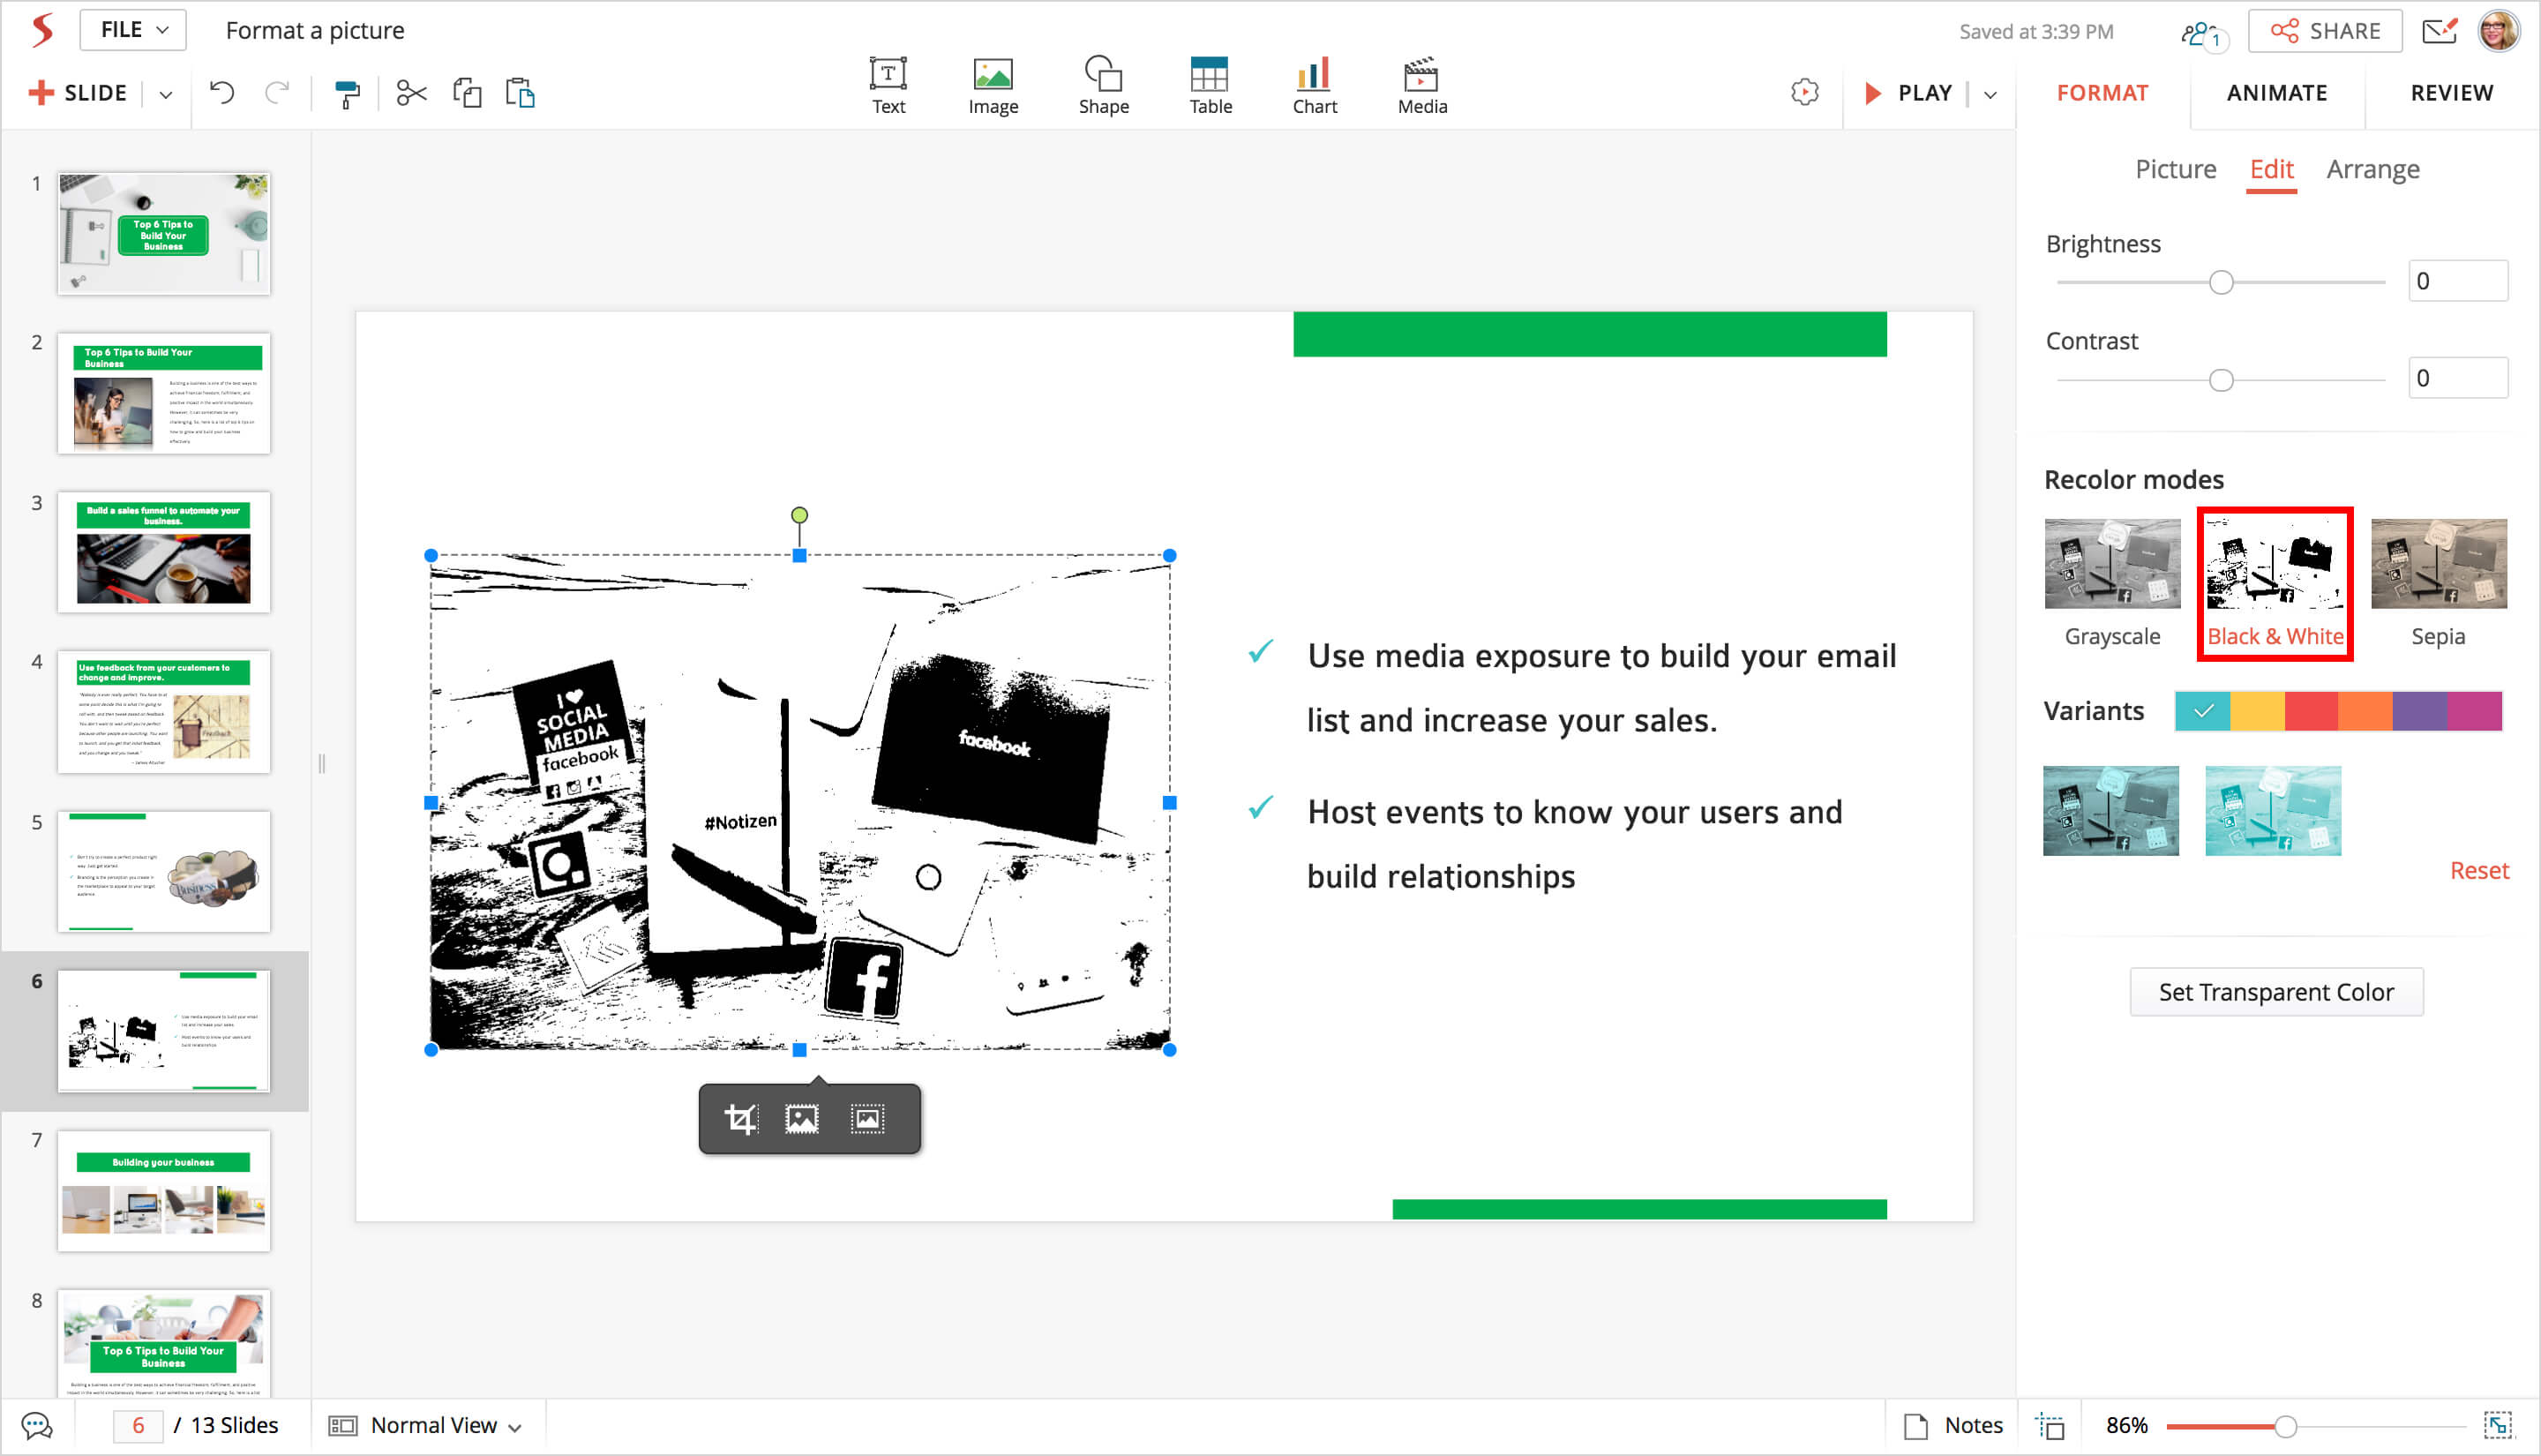Open the Arrange sub-tab
Screen dimensions: 2541x1456
tap(2372, 169)
